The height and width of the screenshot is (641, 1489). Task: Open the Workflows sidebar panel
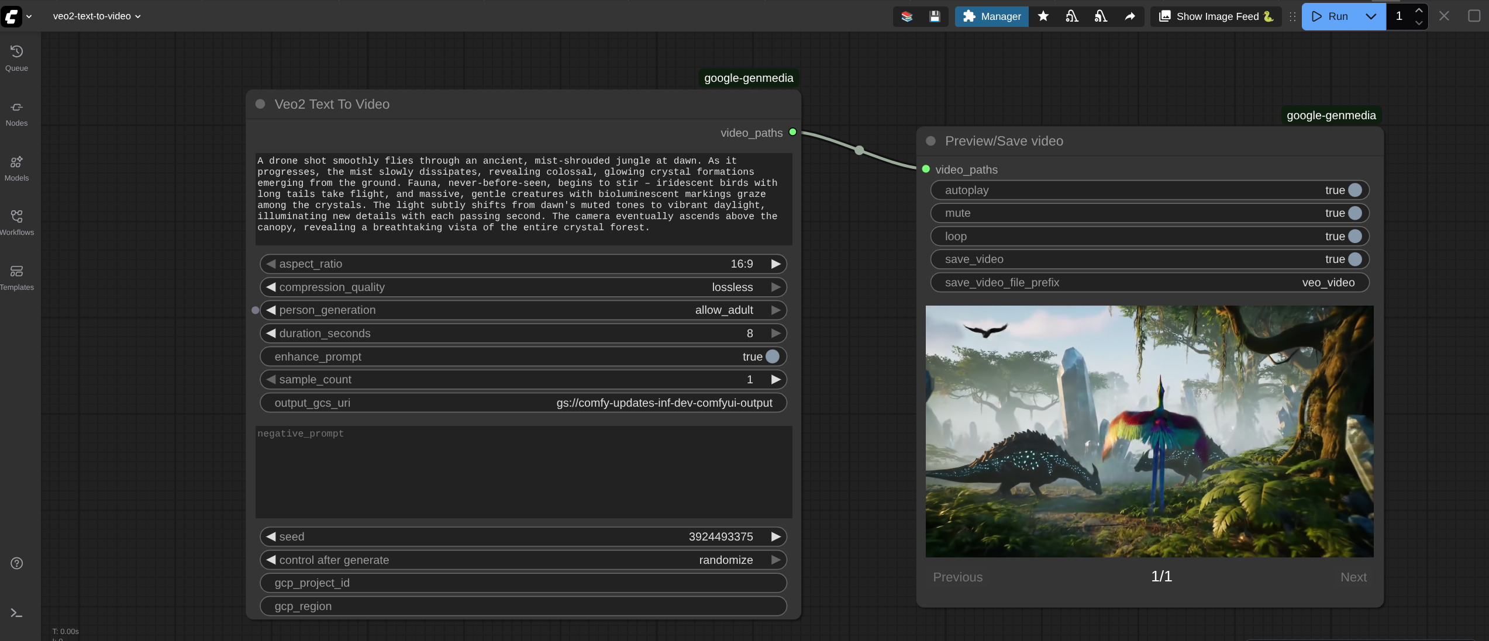(16, 223)
